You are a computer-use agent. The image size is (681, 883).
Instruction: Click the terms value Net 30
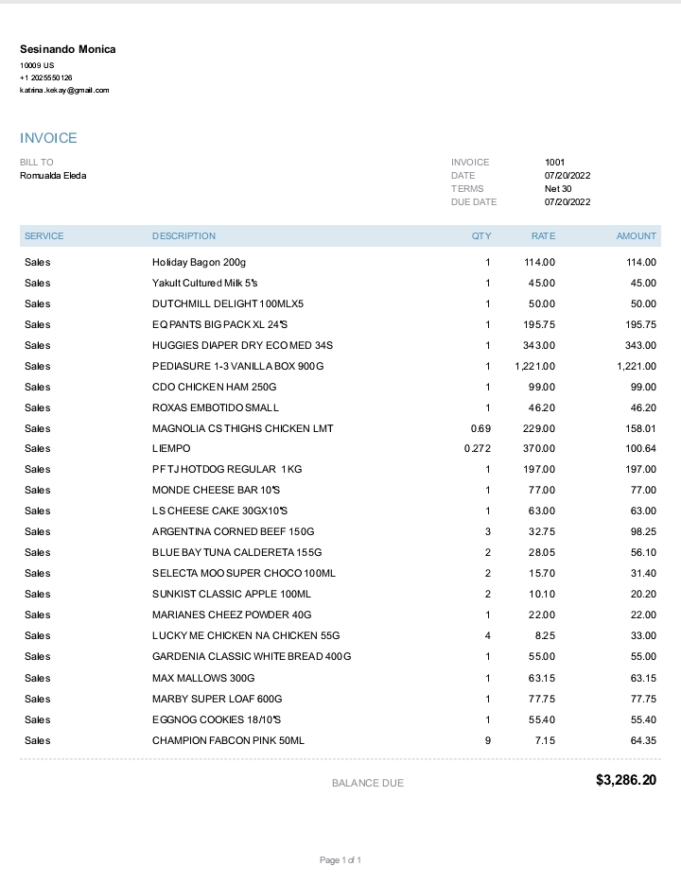(558, 189)
